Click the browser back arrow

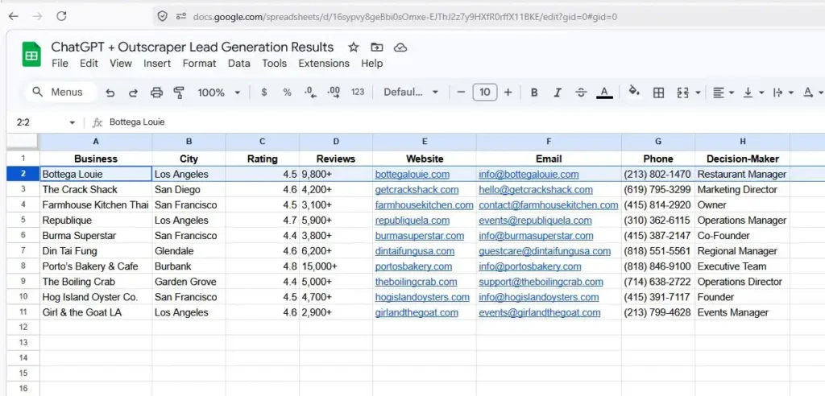13,16
